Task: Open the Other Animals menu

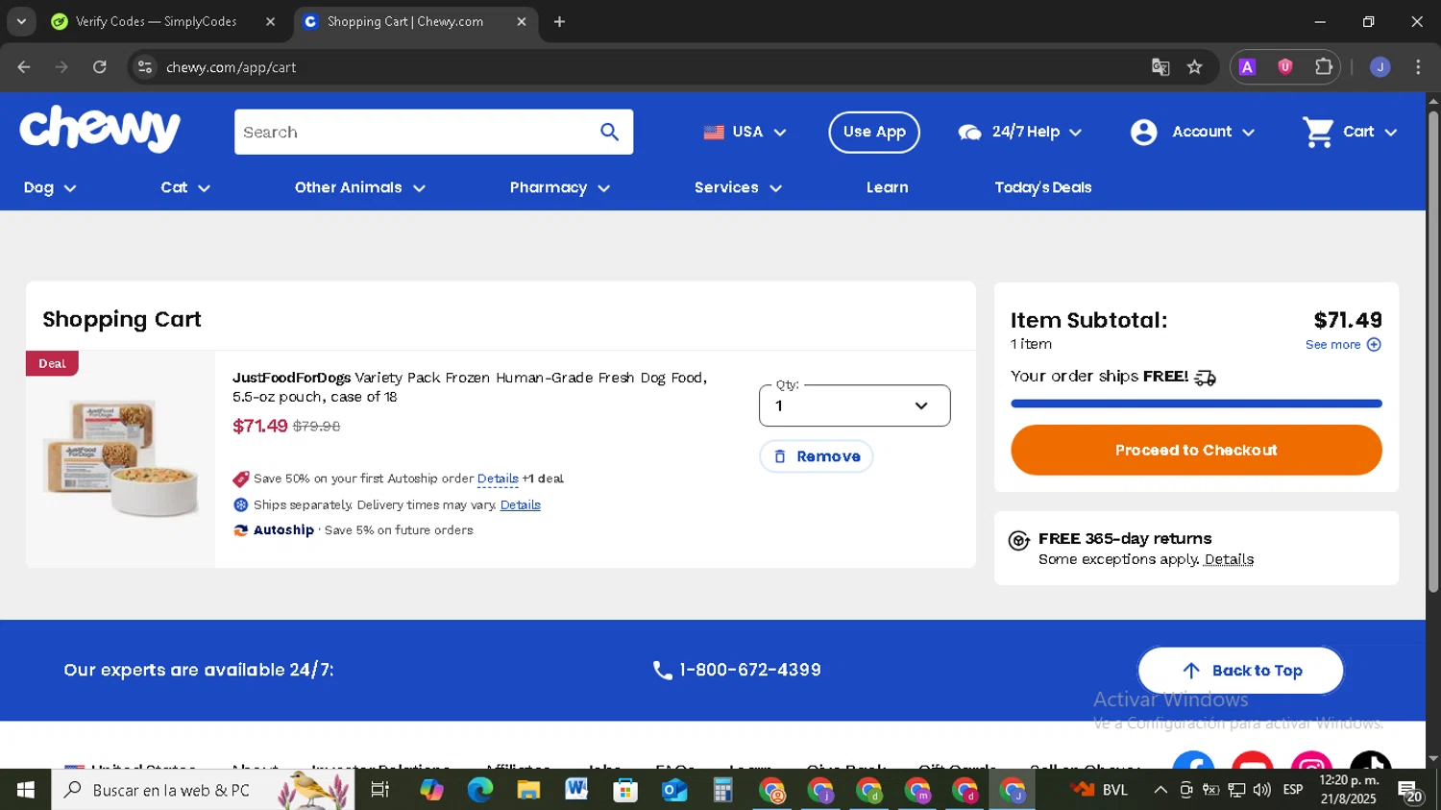Action: [360, 187]
